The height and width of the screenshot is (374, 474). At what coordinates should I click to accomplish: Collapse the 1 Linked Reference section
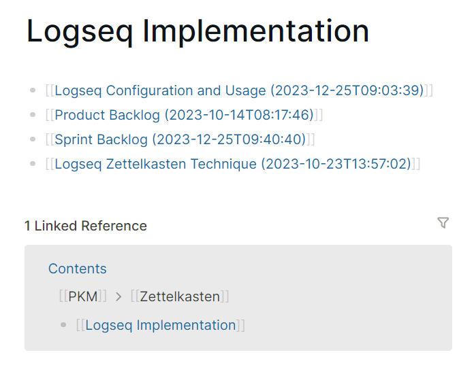tap(86, 226)
